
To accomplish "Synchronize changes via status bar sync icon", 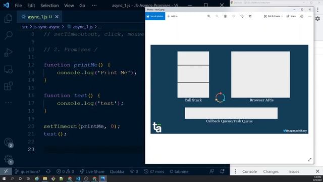I will pos(48,171).
